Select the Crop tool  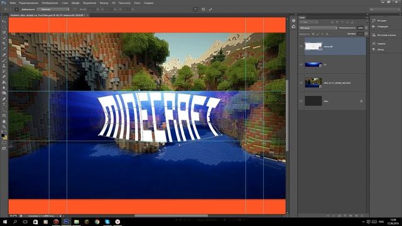click(x=4, y=43)
